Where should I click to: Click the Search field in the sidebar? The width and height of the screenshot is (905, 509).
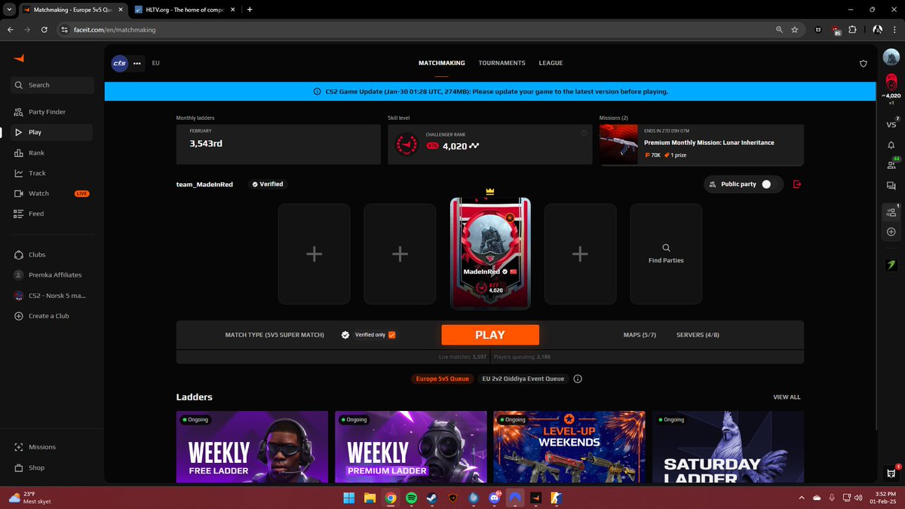tap(53, 85)
